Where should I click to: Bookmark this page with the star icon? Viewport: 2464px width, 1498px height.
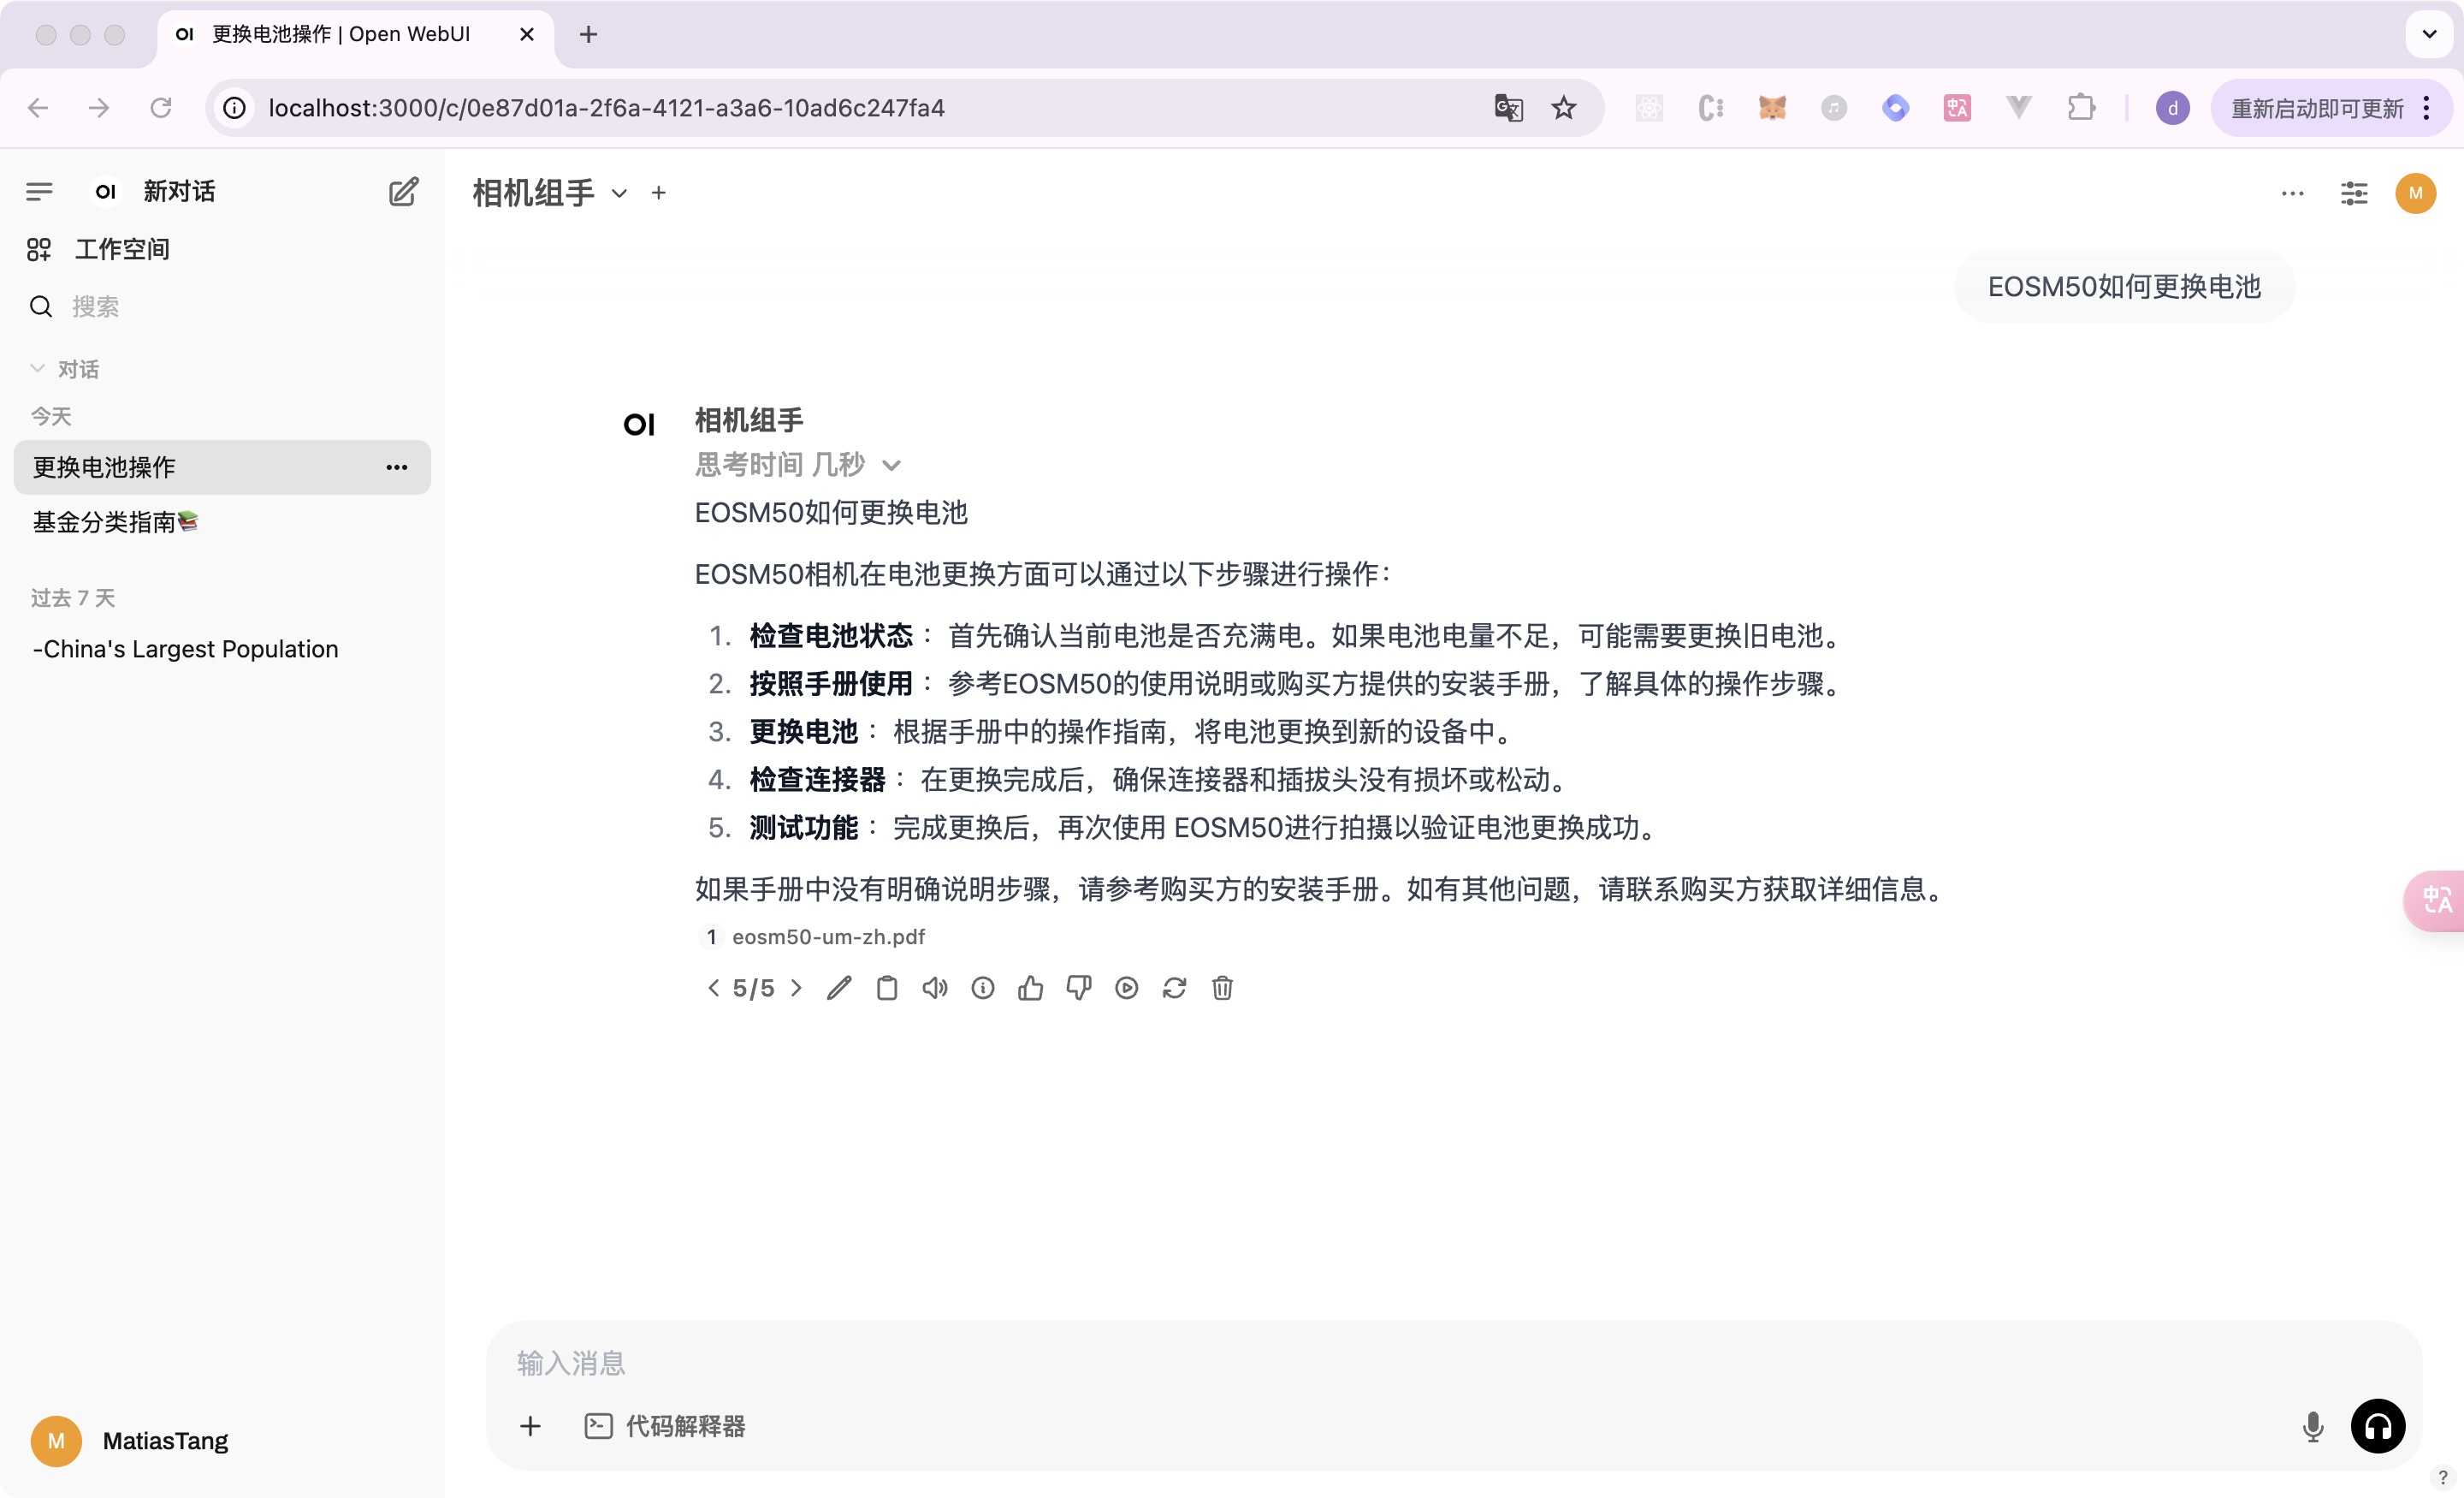coord(1564,108)
